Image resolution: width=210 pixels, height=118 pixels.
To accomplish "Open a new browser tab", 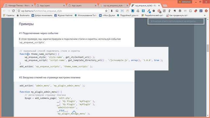I will click(165, 6).
